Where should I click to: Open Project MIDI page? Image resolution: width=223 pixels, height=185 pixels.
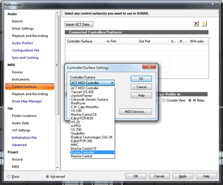click(16, 167)
